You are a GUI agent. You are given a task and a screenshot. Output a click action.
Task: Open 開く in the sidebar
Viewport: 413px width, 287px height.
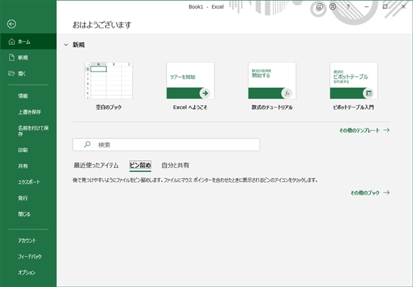coord(28,74)
